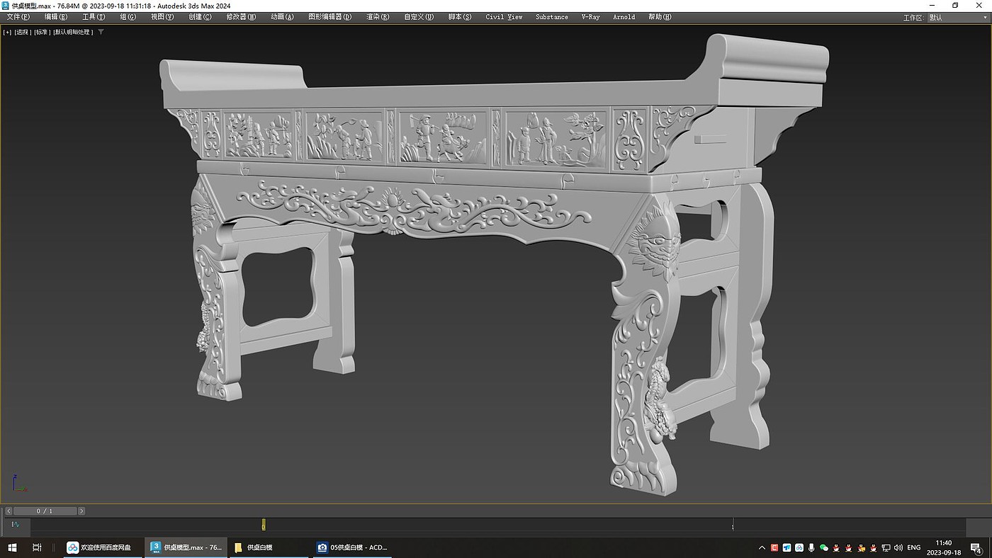Click the 0 / 1 time slider
The width and height of the screenshot is (992, 558).
pyautogui.click(x=44, y=511)
